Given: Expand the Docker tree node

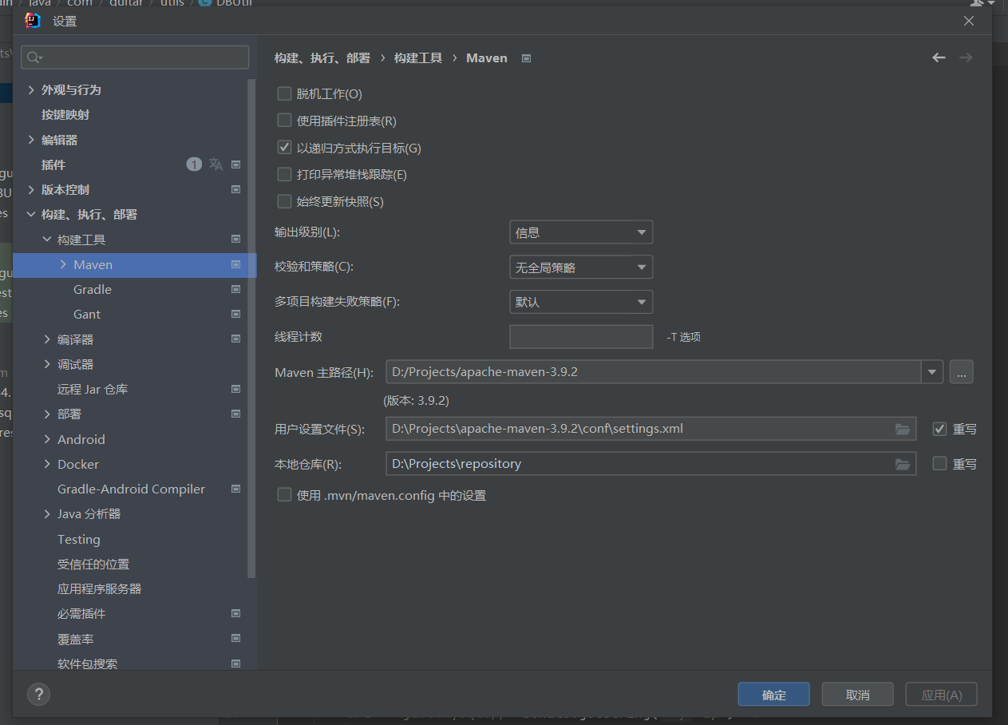Looking at the screenshot, I should 47,464.
